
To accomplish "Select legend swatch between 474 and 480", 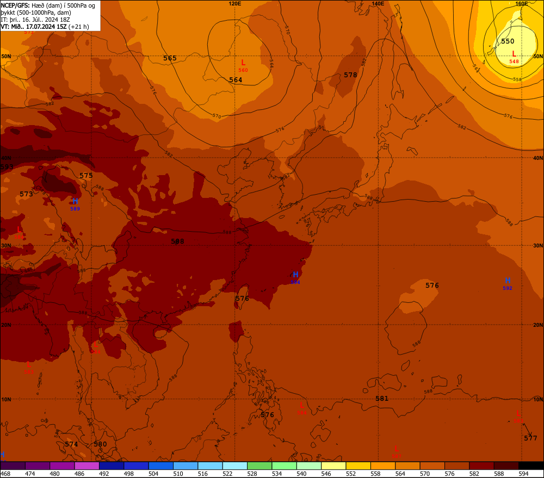I will [38, 465].
